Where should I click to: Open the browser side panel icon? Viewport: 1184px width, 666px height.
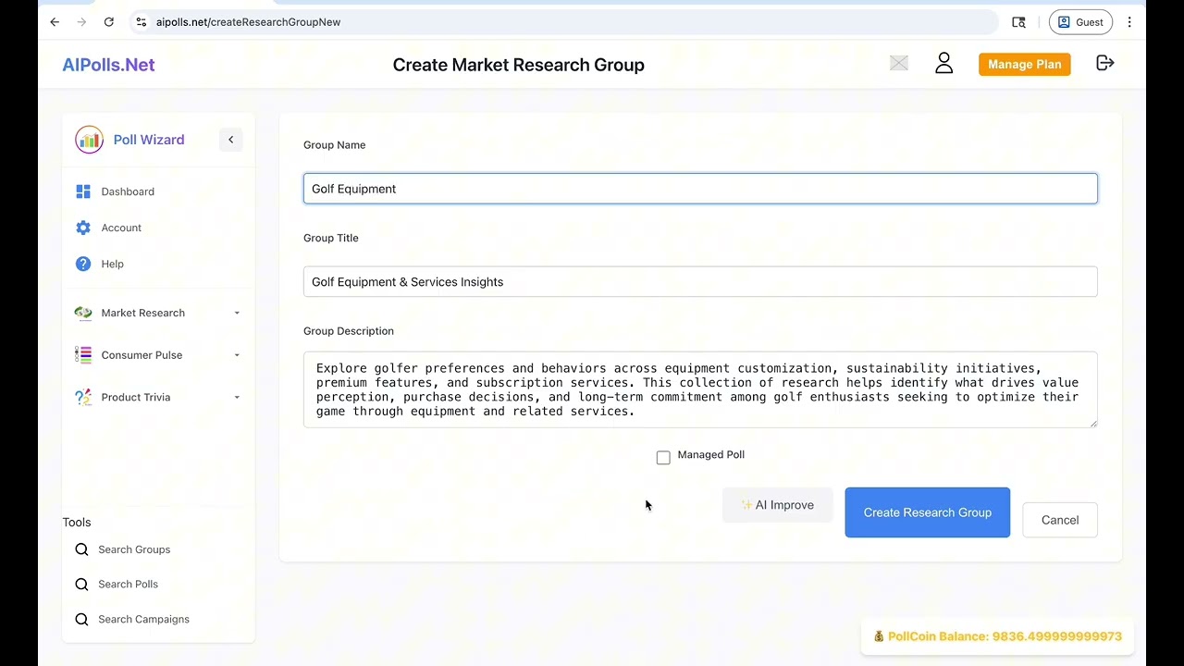1018,22
